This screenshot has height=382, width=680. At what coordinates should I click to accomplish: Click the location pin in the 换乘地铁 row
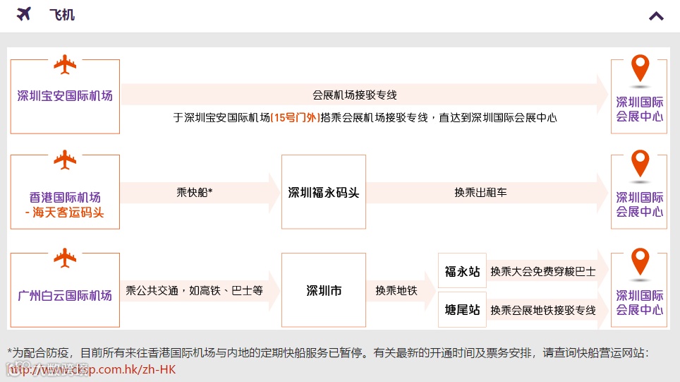(x=640, y=262)
